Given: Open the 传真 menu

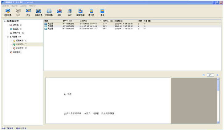Looking at the screenshot, I should (14, 6).
